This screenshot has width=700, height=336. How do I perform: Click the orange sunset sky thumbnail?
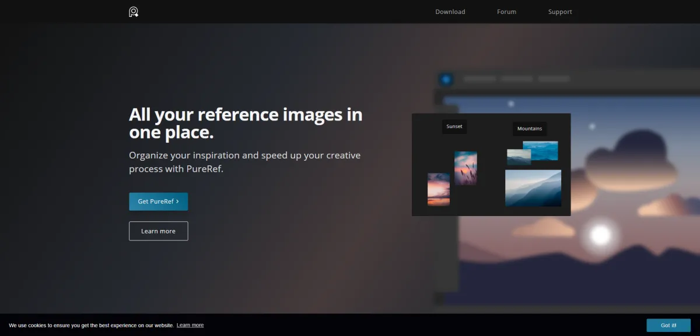439,189
